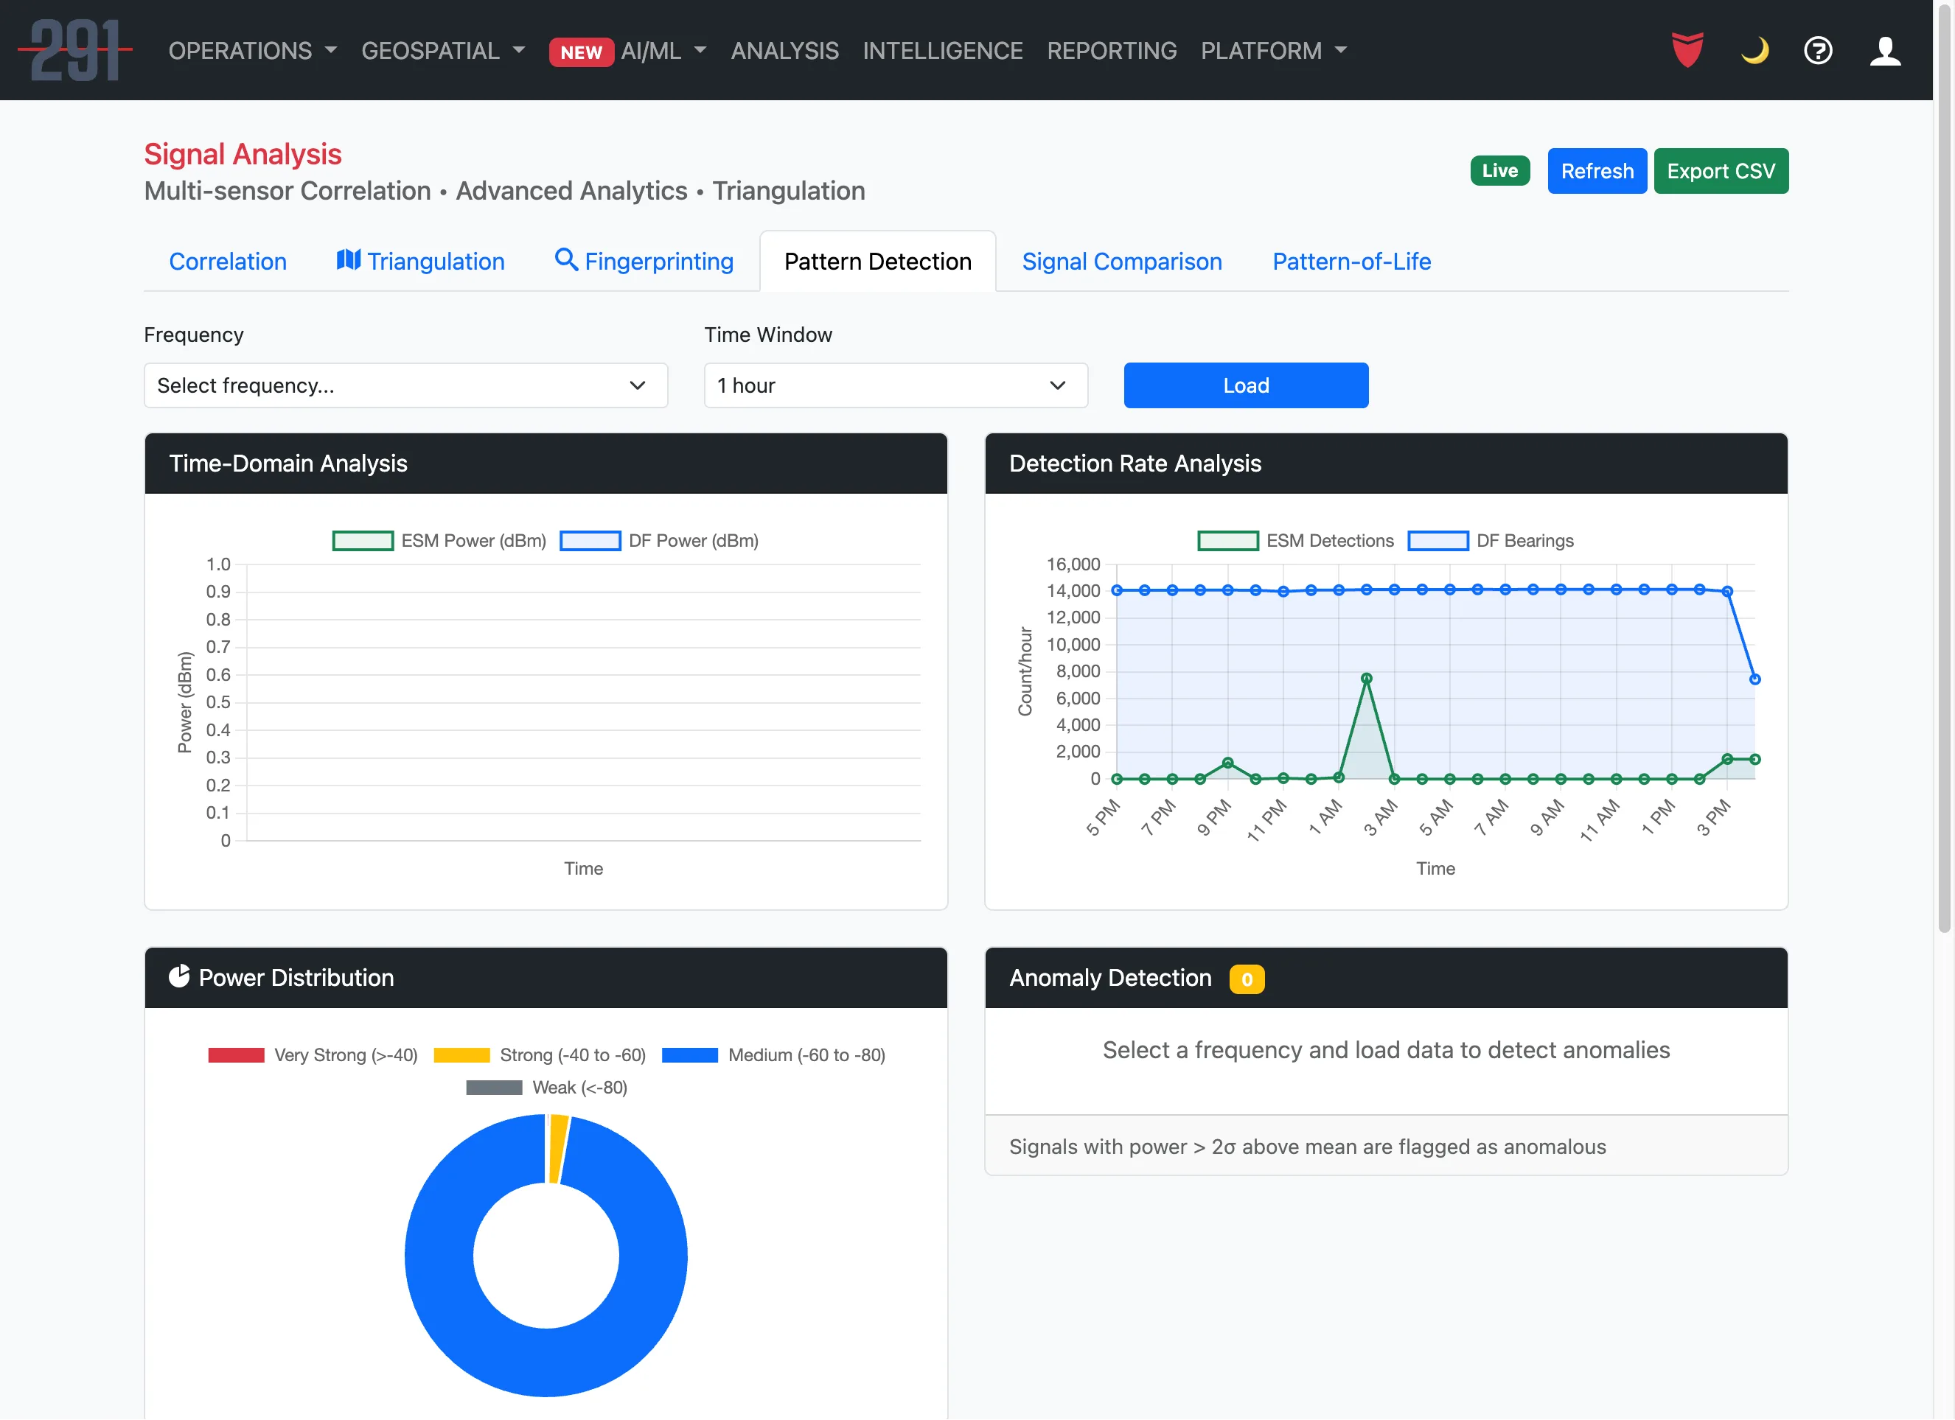1955x1420 pixels.
Task: Toggle the Live status indicator
Action: 1500,169
